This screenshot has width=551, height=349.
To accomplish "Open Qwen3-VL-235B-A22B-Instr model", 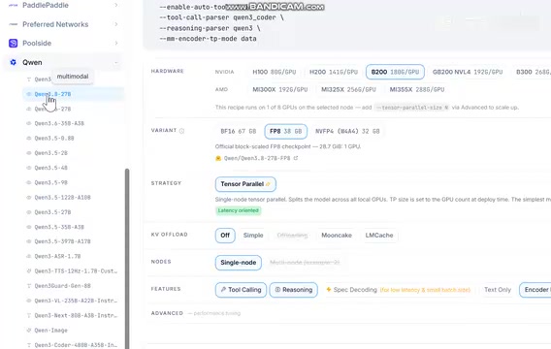I will pyautogui.click(x=76, y=301).
